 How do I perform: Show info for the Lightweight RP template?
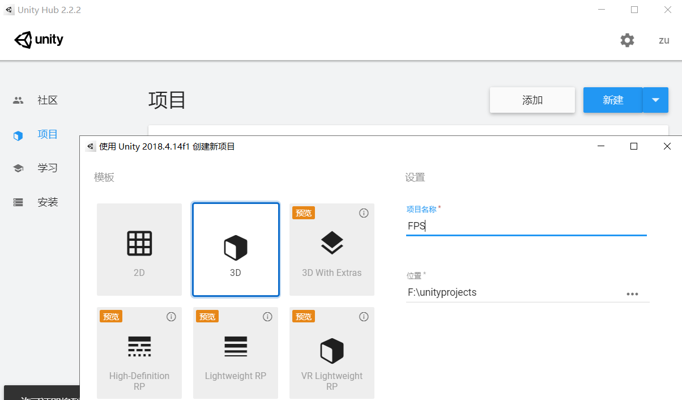pos(267,317)
